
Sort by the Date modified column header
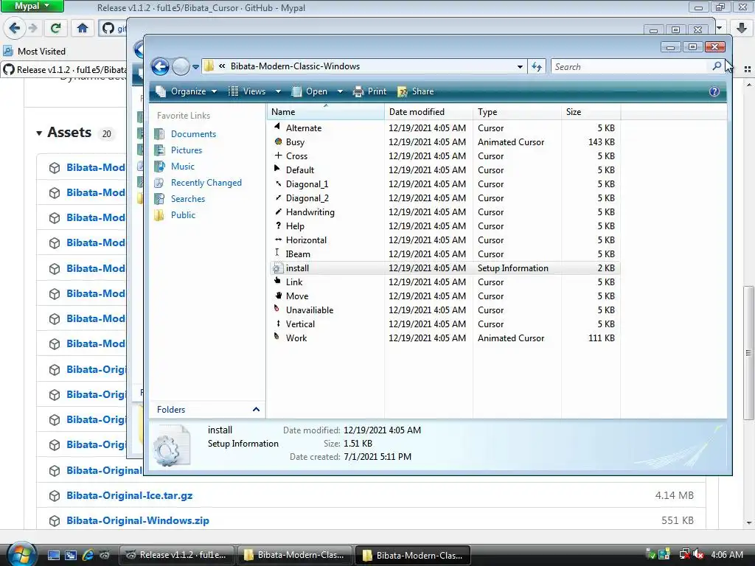click(x=428, y=112)
